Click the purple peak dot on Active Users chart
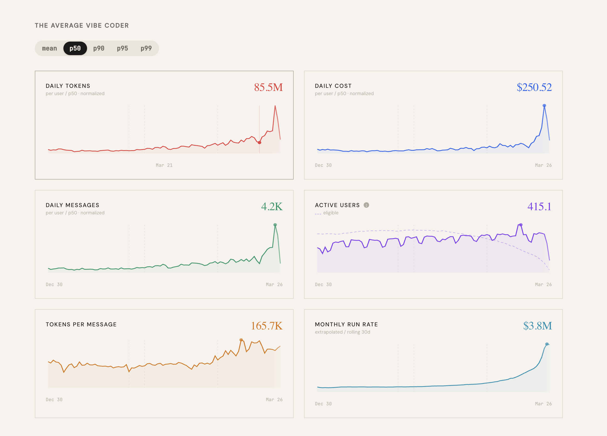 [x=521, y=225]
